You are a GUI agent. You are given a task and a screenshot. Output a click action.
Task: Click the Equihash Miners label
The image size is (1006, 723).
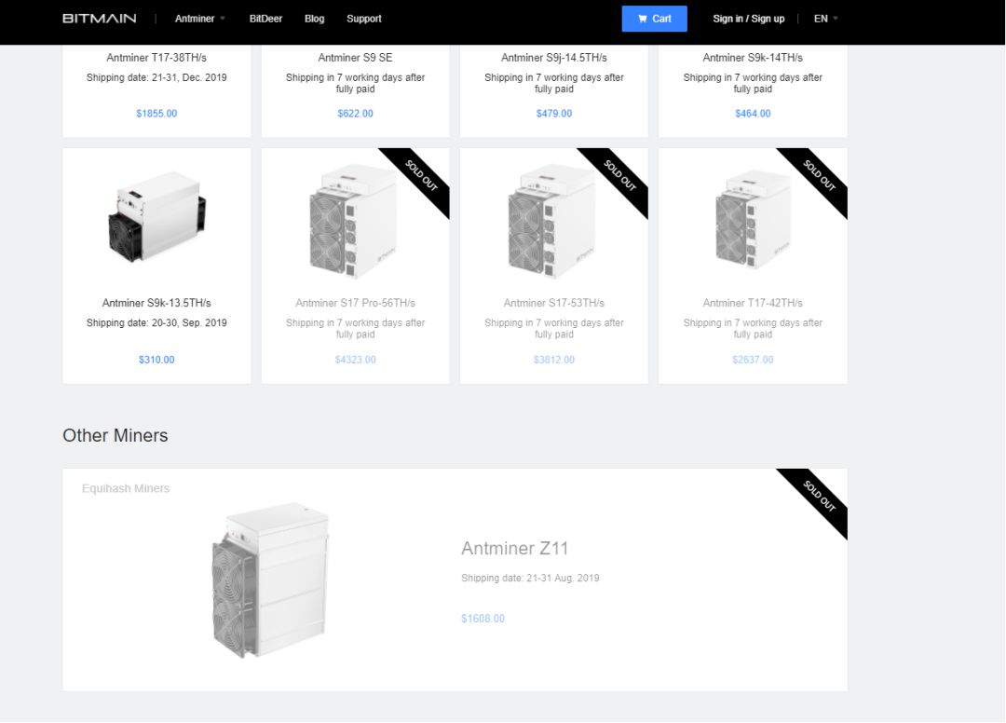[x=126, y=488]
